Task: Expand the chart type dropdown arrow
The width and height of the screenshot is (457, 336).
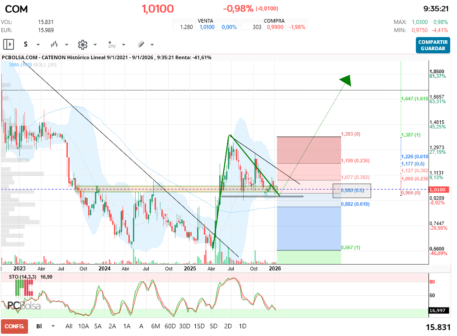Action: click(66, 45)
